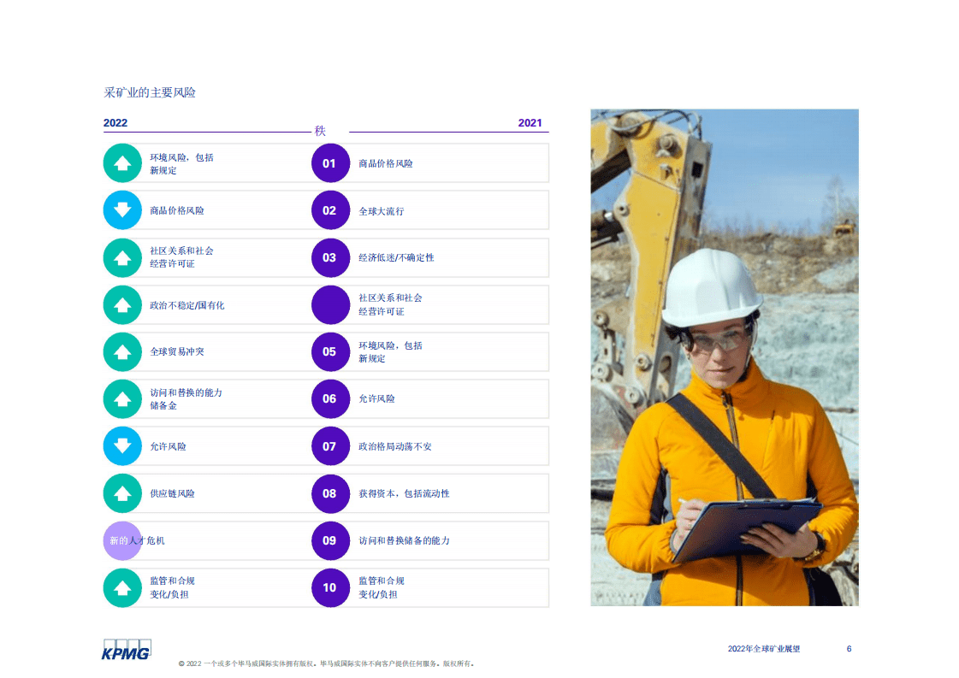Select the purple 10 rank circle
The image size is (959, 678).
tap(330, 587)
